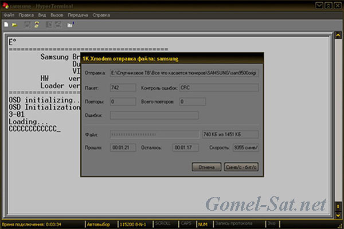The height and width of the screenshot is (229, 344).
Task: Click the Всего повторов field
Action: pos(193,102)
